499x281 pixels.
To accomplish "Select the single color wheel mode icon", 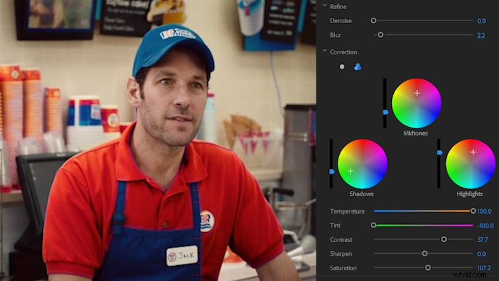I will point(342,67).
